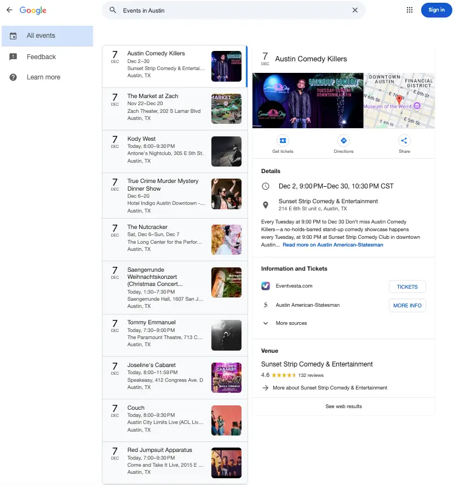Select The Nutcracker event
454x487 pixels.
tap(175, 240)
